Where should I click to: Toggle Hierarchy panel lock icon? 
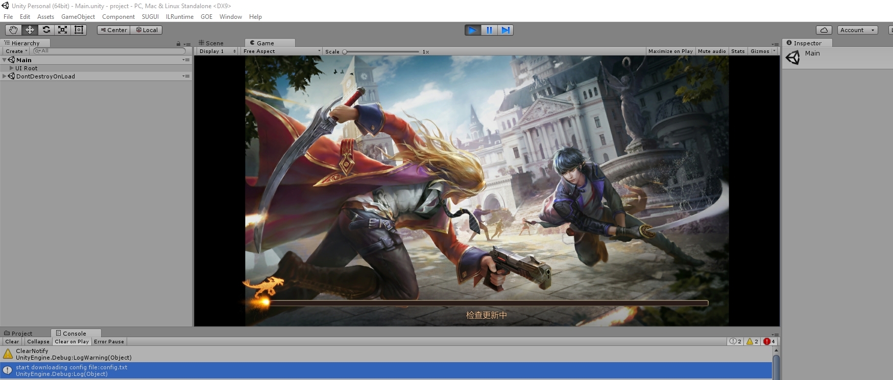pos(178,44)
